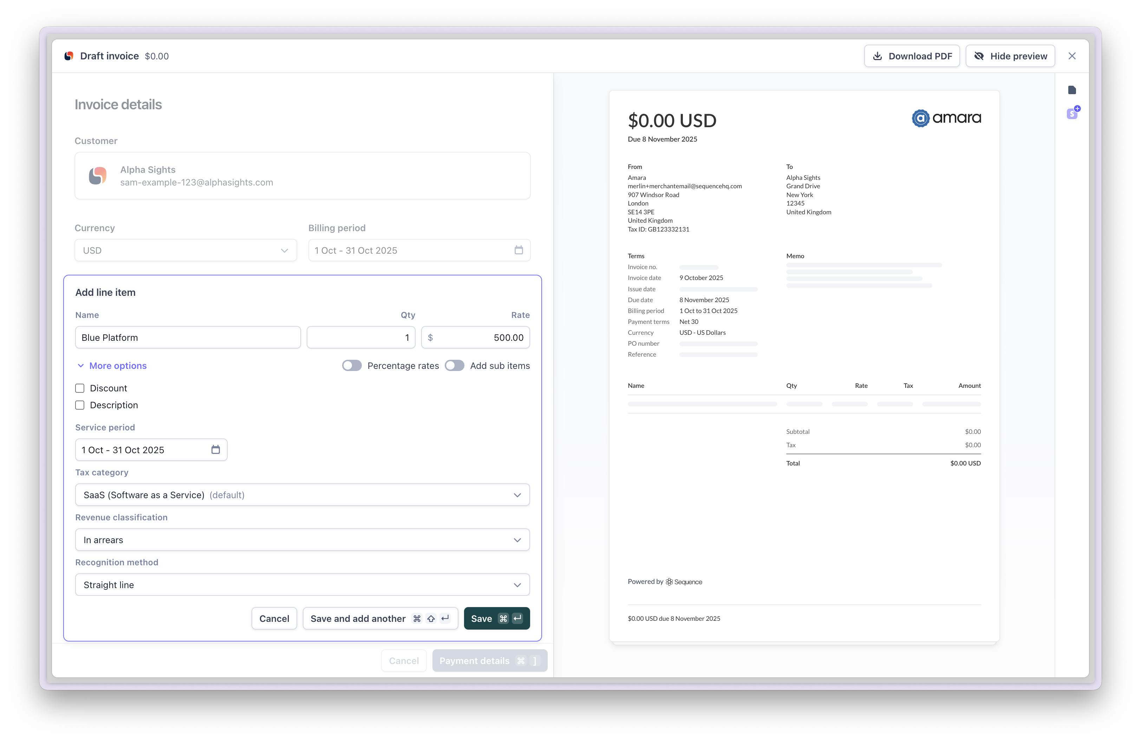
Task: Click the Sequence logo beside Draft invoice
Action: pyautogui.click(x=69, y=56)
